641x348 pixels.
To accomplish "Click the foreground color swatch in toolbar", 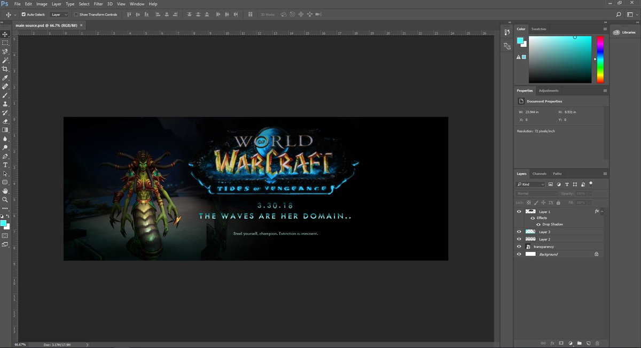I will (x=4, y=223).
